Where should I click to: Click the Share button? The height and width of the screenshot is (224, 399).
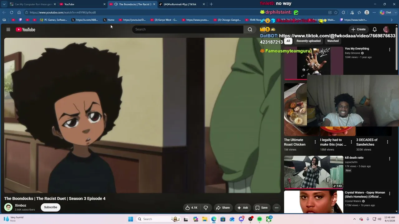click(x=223, y=208)
